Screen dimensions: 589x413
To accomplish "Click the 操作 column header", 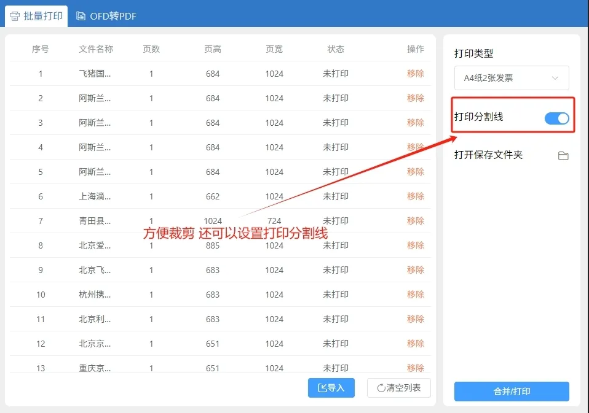I will (x=416, y=49).
